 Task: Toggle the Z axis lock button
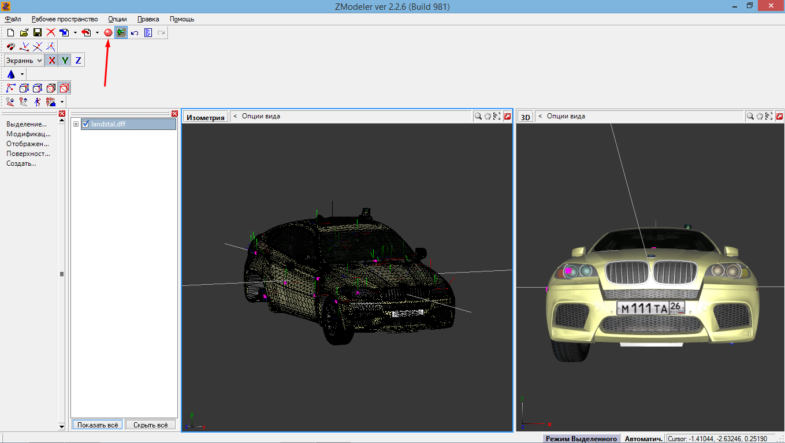pos(78,60)
